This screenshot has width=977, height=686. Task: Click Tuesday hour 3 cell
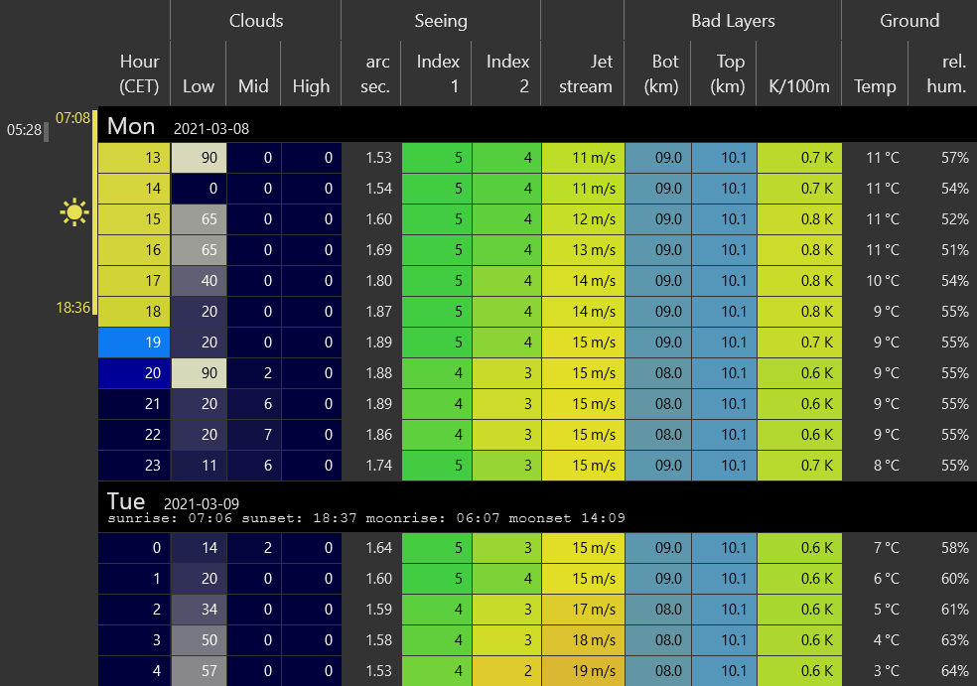coord(134,640)
